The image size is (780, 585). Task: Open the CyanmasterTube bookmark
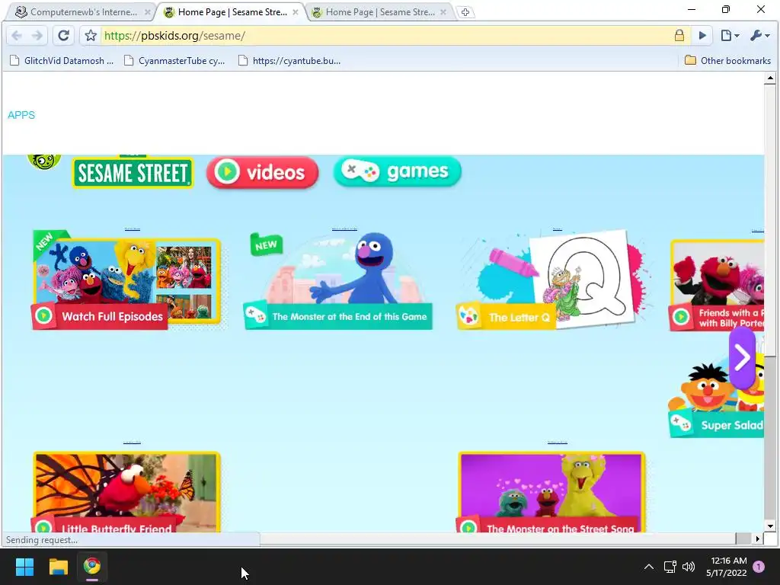174,61
